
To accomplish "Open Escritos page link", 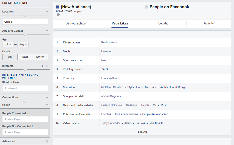I will 106,114.
